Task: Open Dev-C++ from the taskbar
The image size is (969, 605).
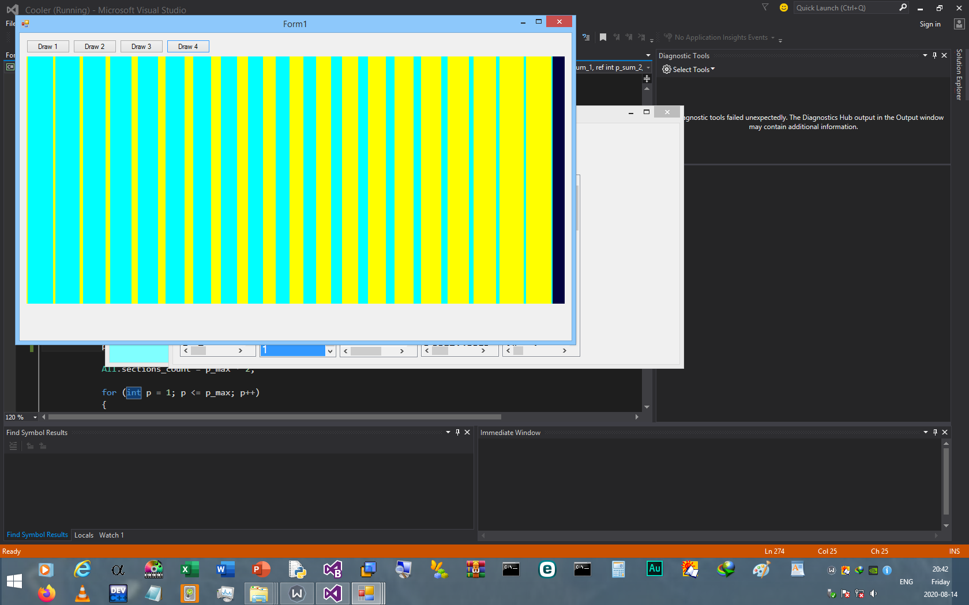Action: pos(118,593)
